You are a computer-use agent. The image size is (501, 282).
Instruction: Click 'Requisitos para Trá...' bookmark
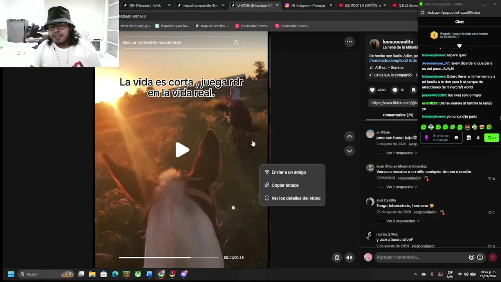tap(172, 26)
